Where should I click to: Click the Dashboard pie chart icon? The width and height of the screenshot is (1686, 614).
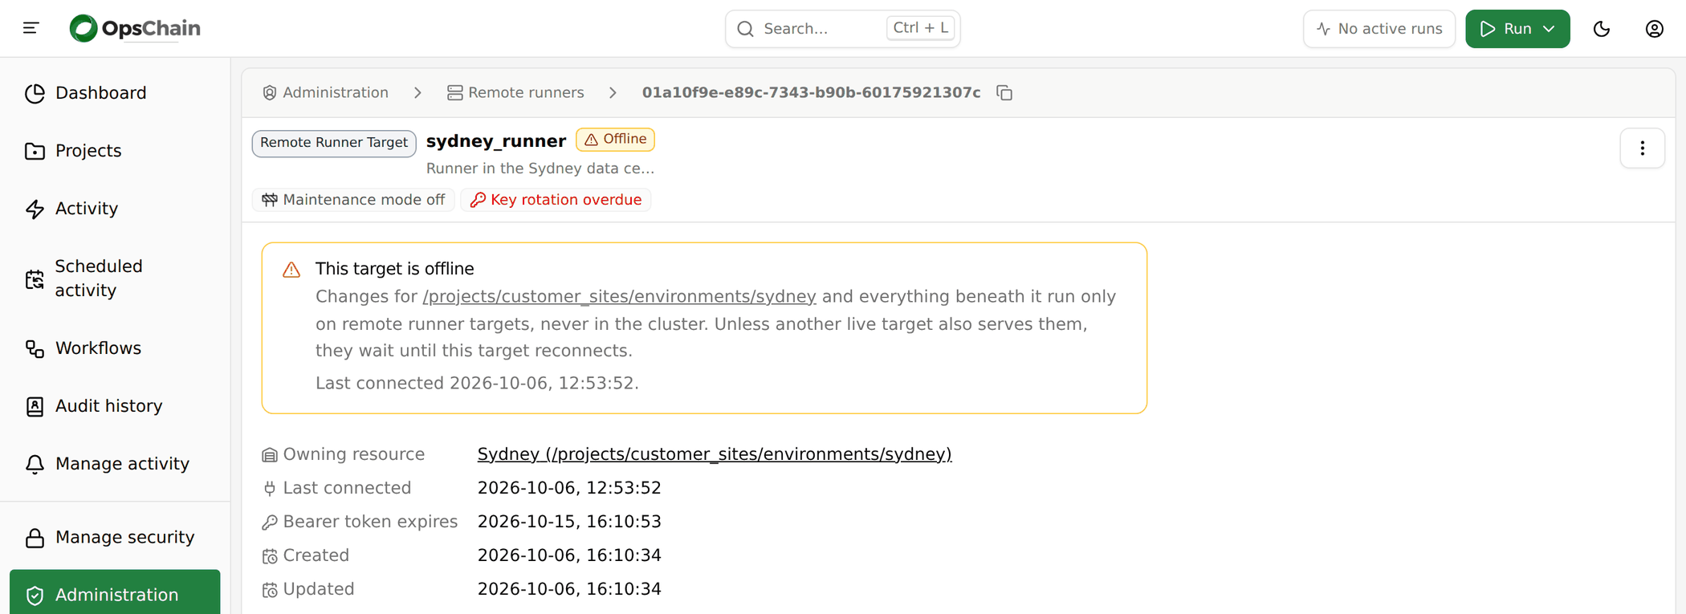tap(35, 93)
